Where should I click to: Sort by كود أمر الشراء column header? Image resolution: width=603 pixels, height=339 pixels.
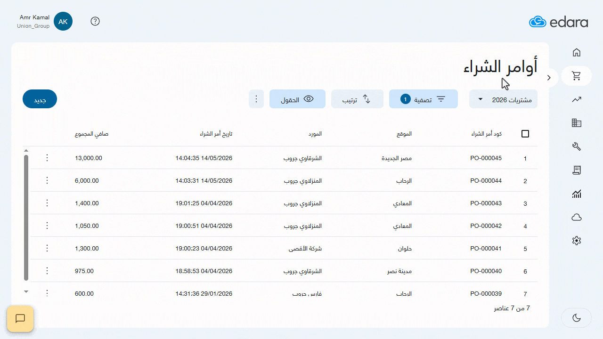486,134
